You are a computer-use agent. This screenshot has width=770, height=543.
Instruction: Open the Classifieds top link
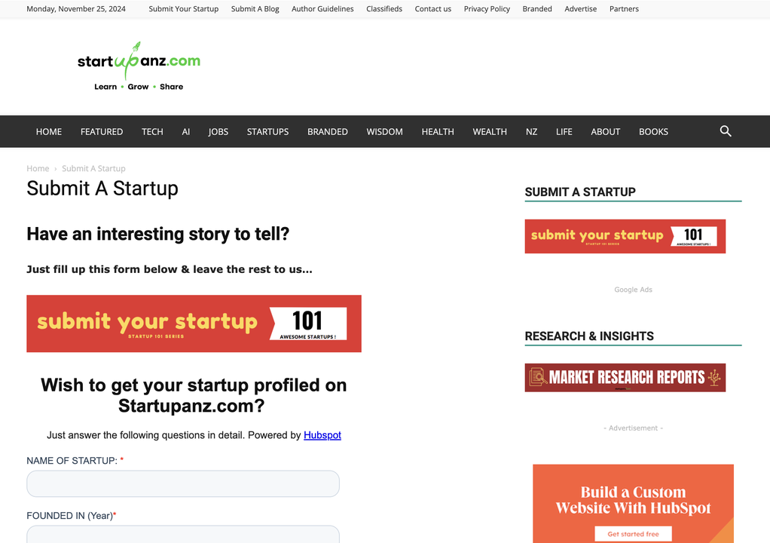pos(384,9)
